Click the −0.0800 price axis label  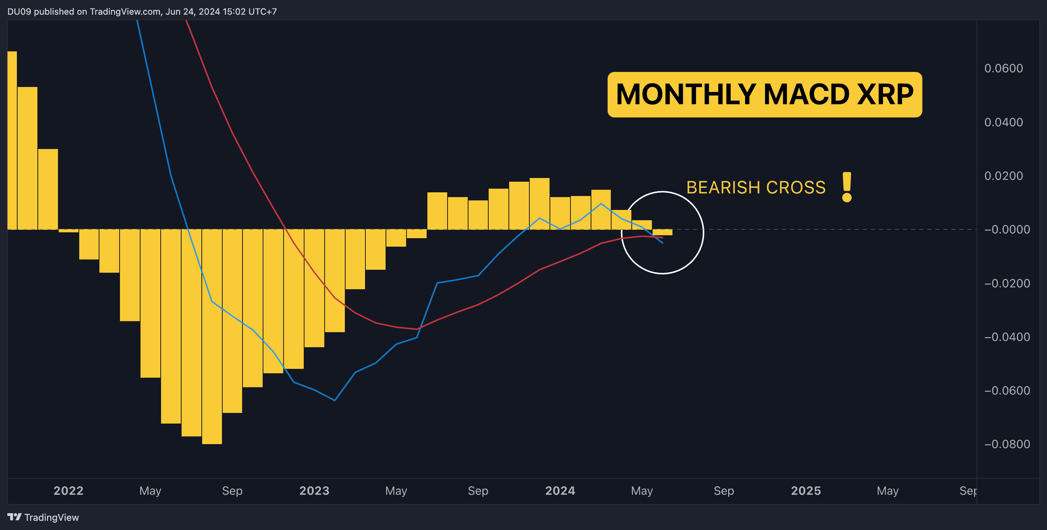[x=1007, y=444]
